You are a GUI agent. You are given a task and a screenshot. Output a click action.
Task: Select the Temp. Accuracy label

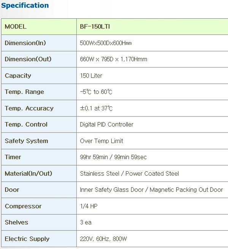click(x=29, y=108)
